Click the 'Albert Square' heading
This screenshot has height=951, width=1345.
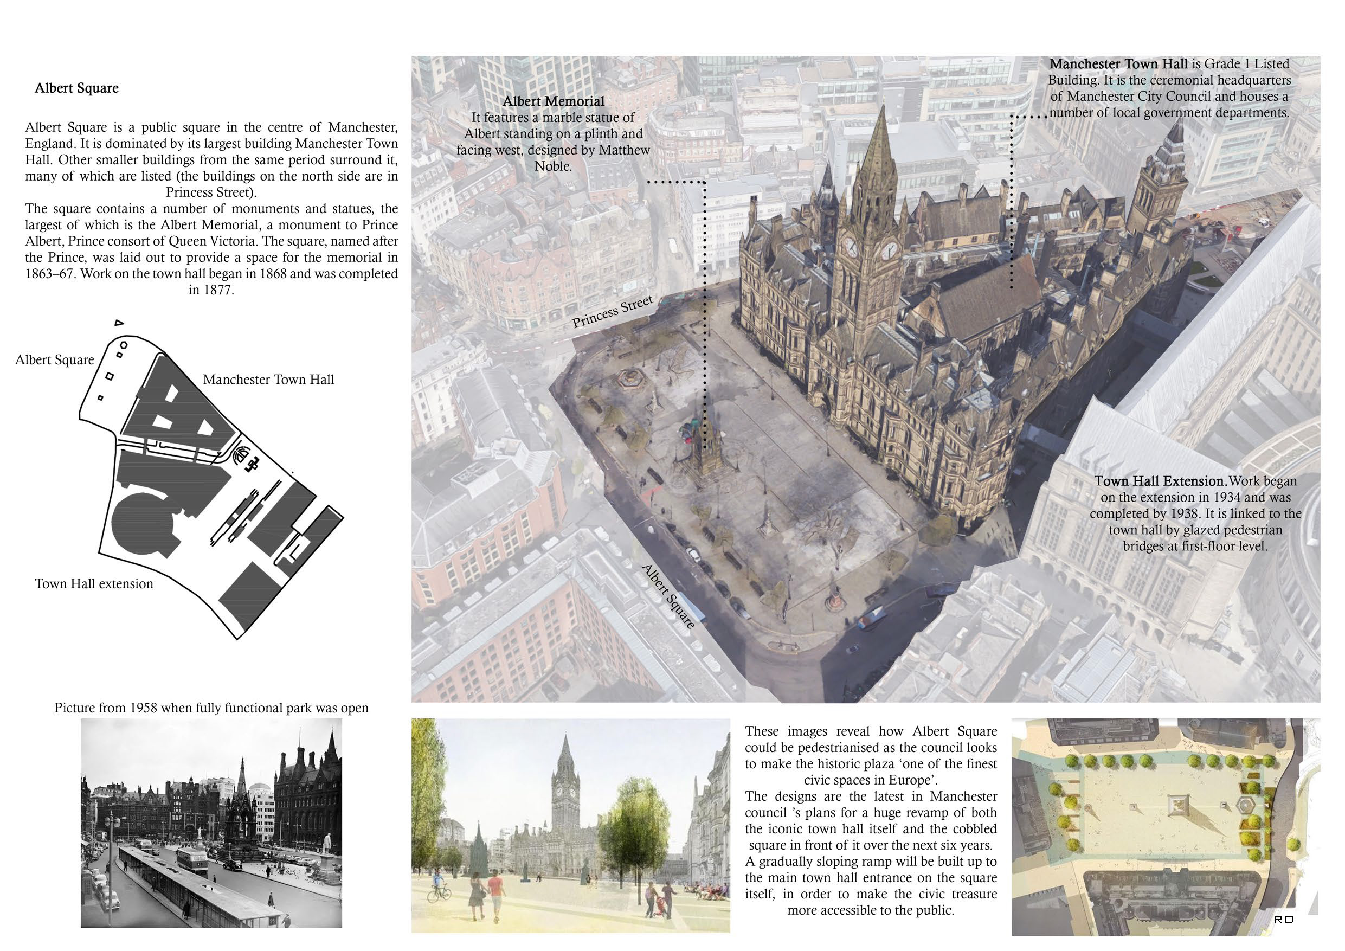[x=77, y=88]
